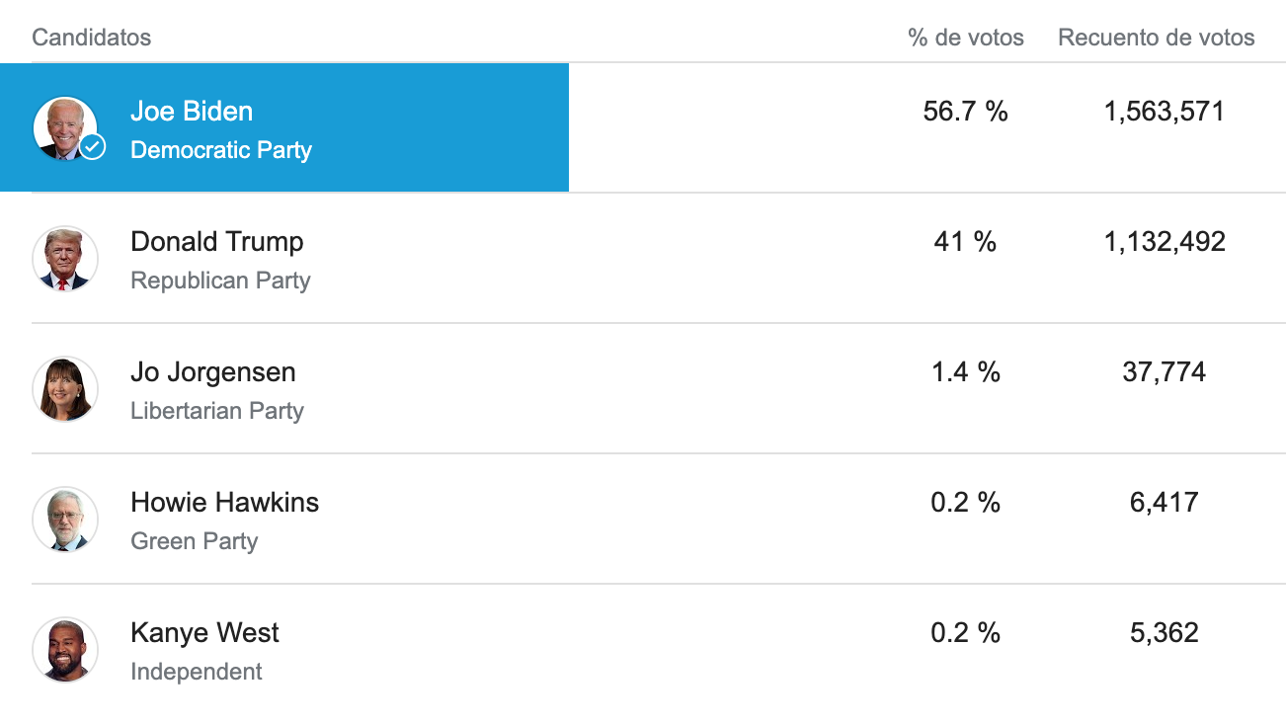Click the Jo Jorgensen name

(213, 371)
